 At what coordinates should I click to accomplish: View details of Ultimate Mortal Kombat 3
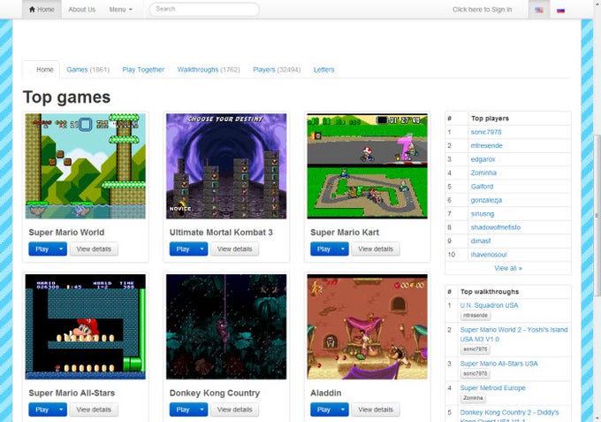point(234,249)
